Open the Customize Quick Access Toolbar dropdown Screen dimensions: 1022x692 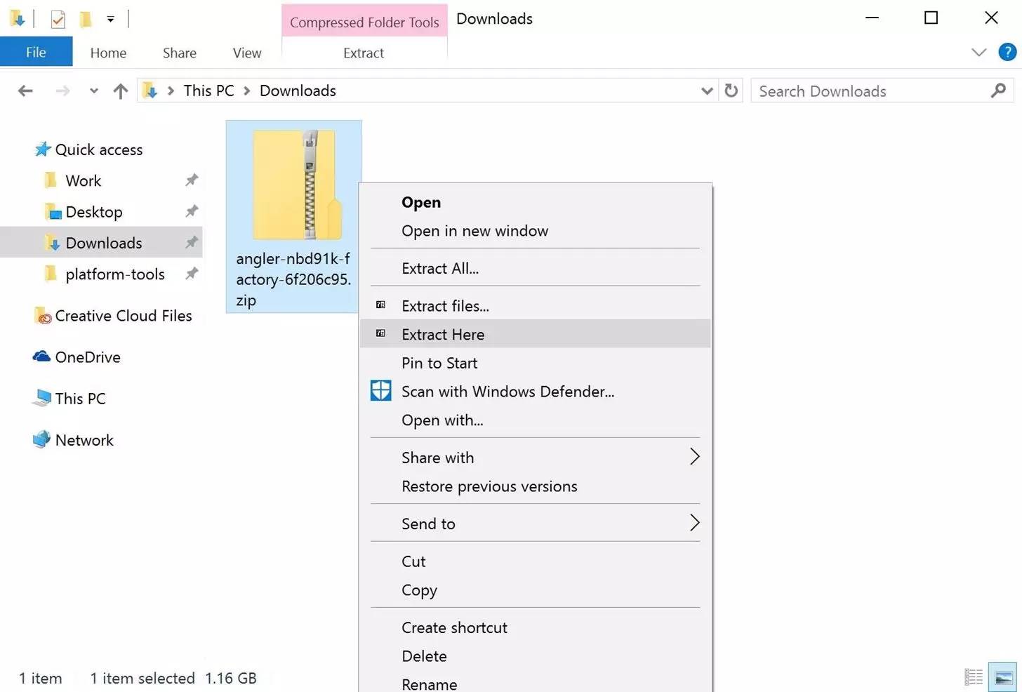110,19
